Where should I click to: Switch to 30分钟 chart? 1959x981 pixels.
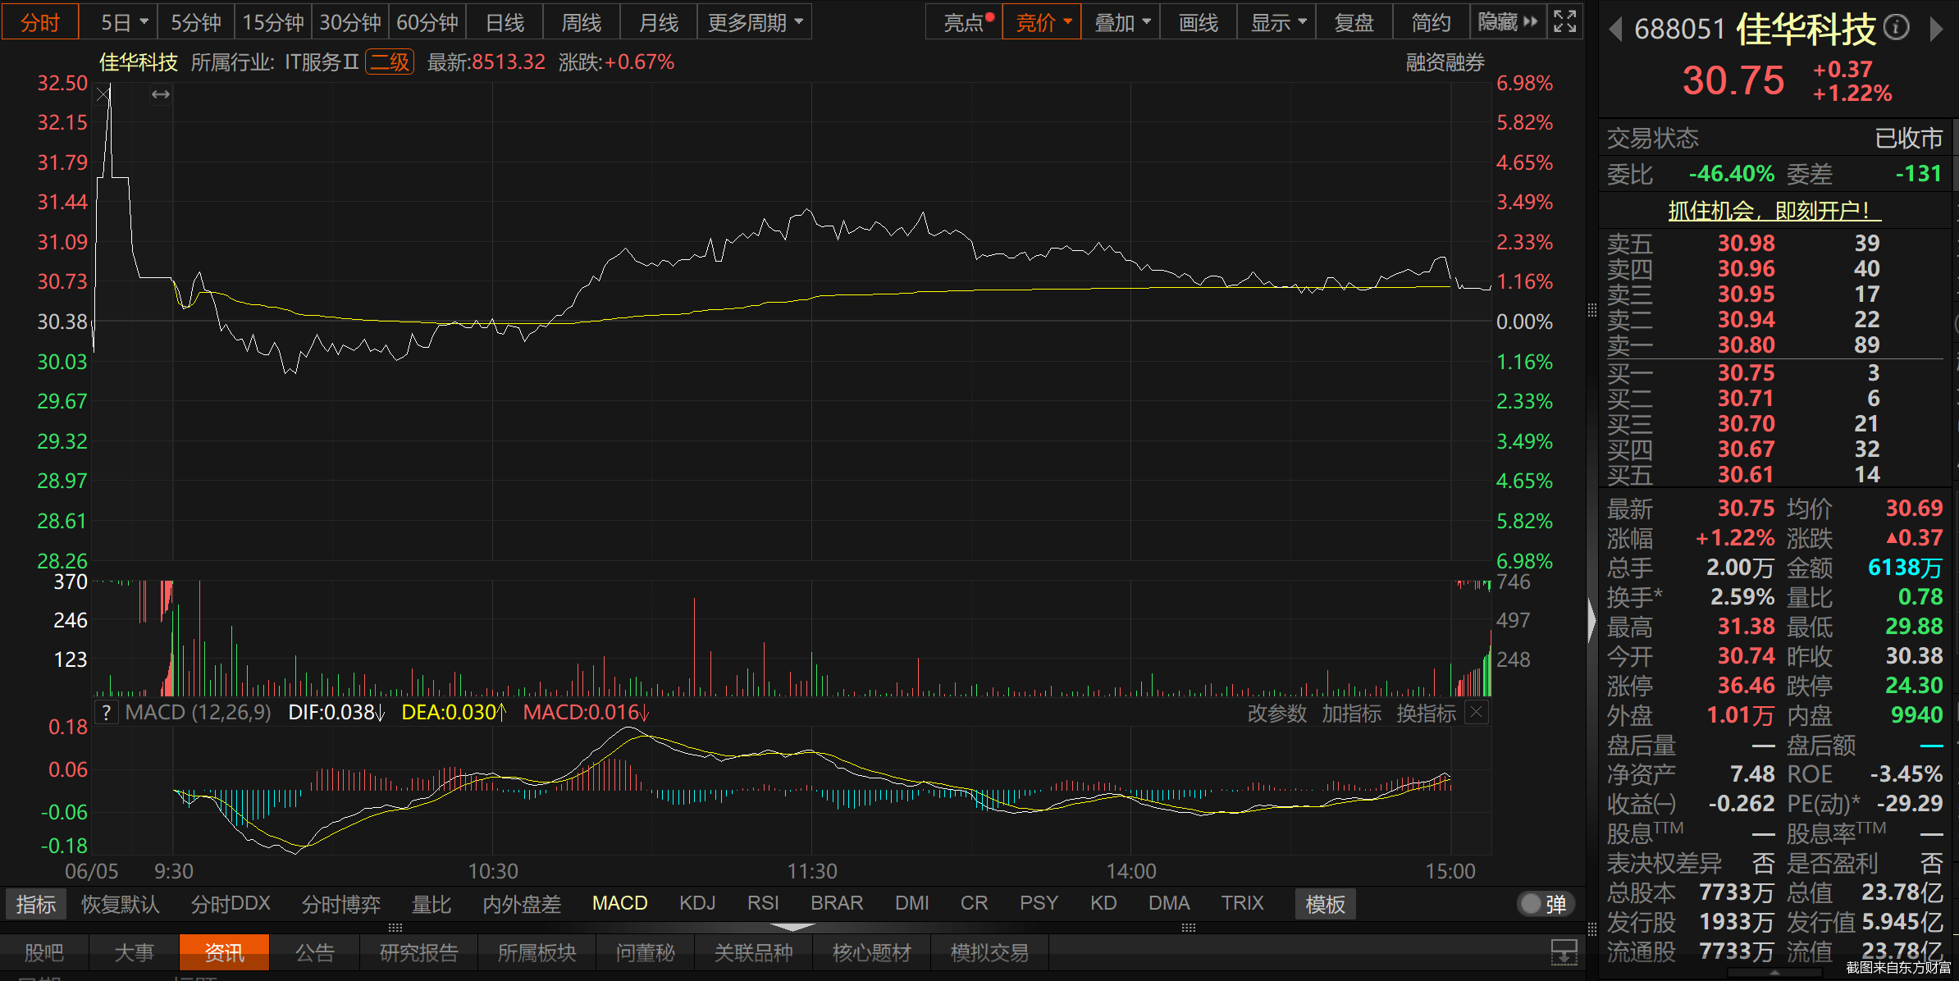point(350,22)
